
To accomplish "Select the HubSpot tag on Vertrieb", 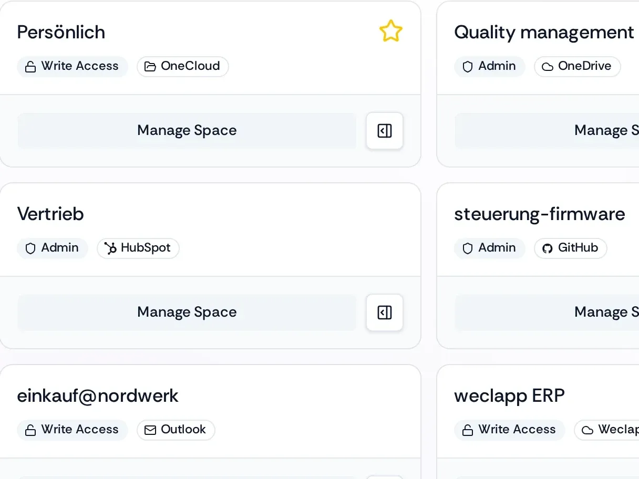I will click(138, 248).
